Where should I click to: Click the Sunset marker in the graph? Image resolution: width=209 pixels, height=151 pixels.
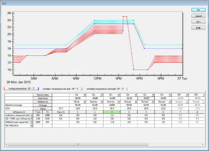pyautogui.click(x=138, y=71)
